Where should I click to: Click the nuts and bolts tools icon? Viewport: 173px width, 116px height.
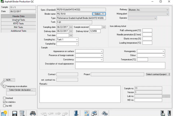pos(105,113)
